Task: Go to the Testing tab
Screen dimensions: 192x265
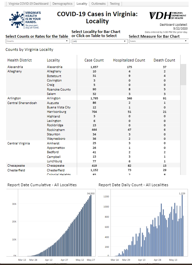Action: tap(115, 4)
